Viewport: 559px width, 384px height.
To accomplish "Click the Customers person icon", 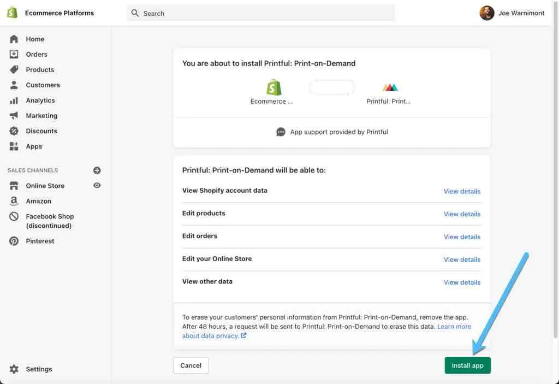I will [14, 85].
